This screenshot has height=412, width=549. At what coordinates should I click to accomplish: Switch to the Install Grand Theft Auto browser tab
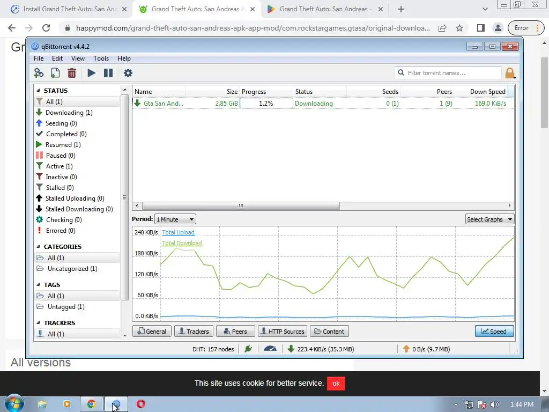coord(69,10)
